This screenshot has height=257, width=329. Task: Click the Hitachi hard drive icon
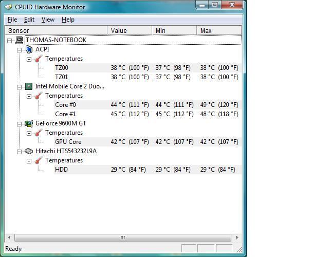click(29, 151)
